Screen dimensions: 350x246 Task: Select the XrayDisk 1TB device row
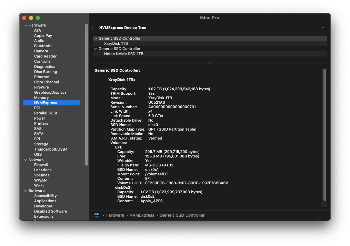point(210,43)
